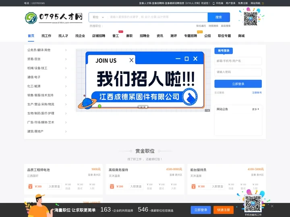Click the 我们招人啦 banner image
The height and width of the screenshot is (217, 290).
tap(143, 80)
